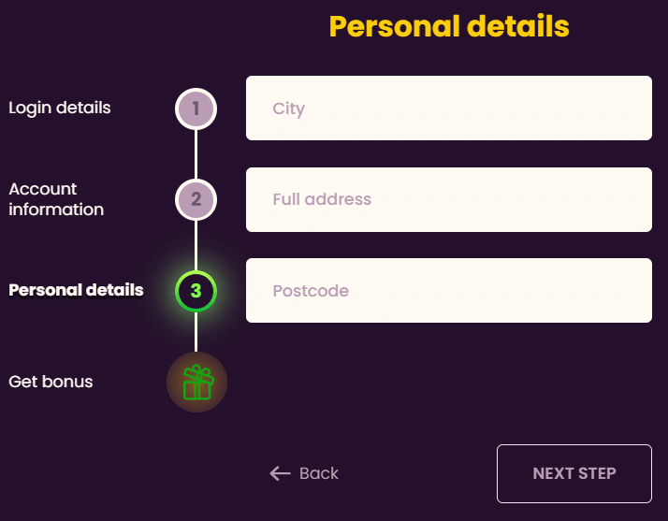Click the Postcode placeholder text
The image size is (668, 521).
311,291
